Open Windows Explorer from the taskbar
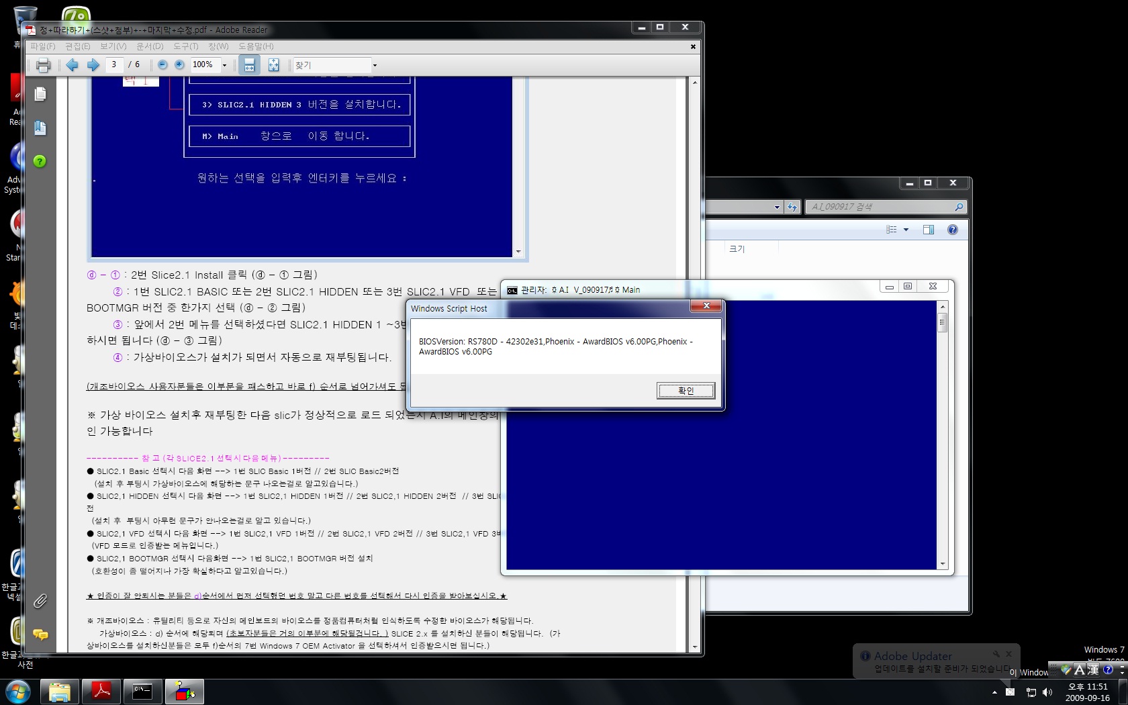 pos(60,692)
